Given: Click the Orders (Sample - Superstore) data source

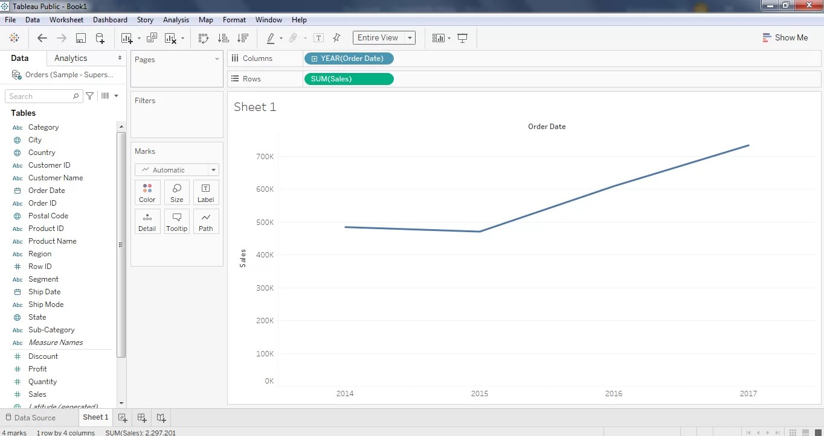Looking at the screenshot, I should coord(63,75).
